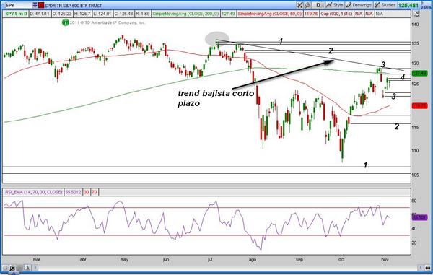Click the purple RSI value axis bubble
The image size is (433, 275).
click(420, 217)
